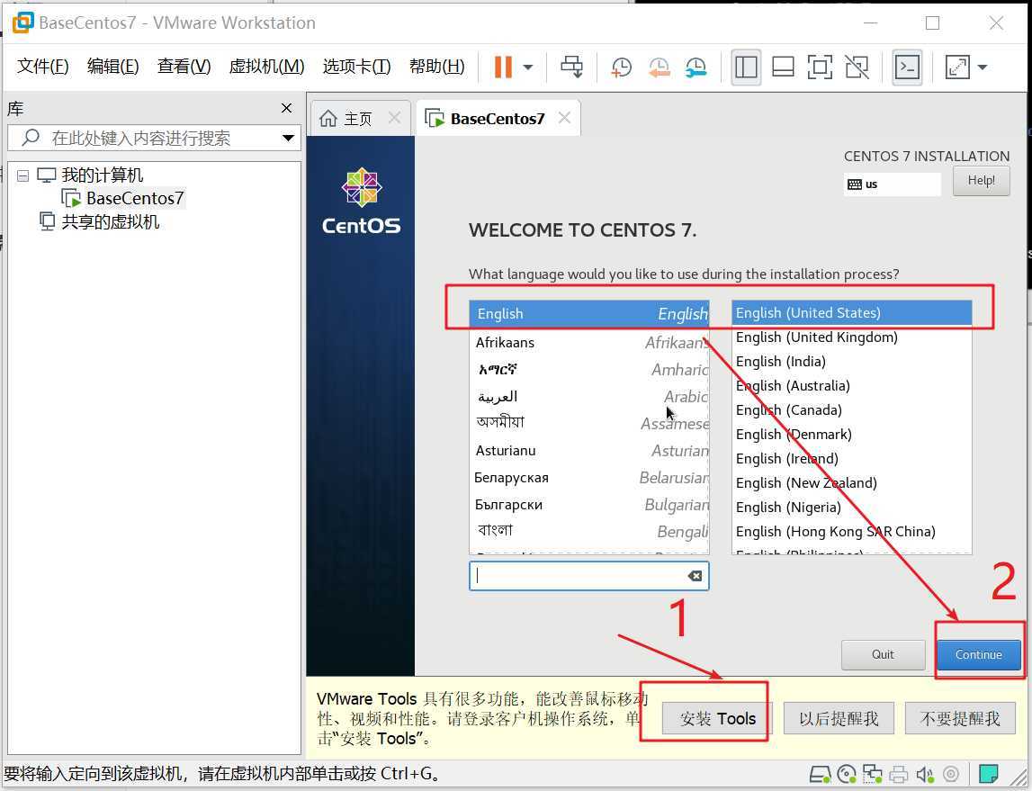
Task: Select English in the language list
Action: 589,314
